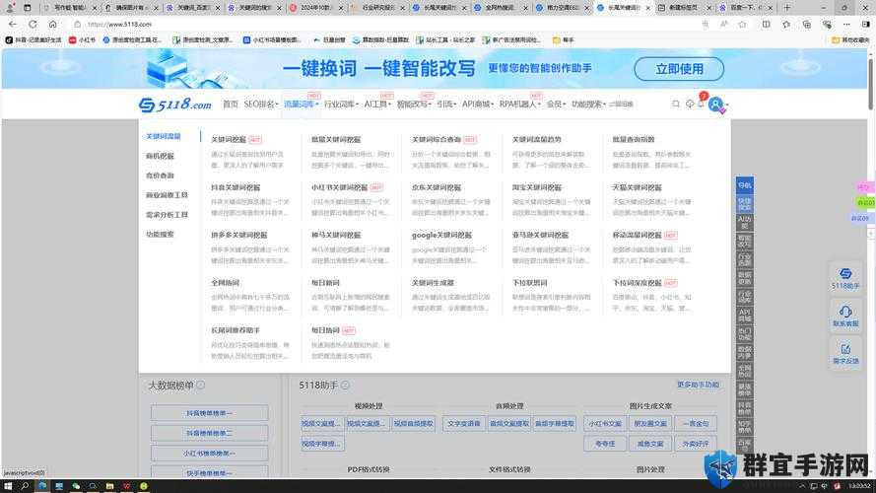Click the 朋友圈文案 button
The height and width of the screenshot is (493, 876).
[x=649, y=424]
